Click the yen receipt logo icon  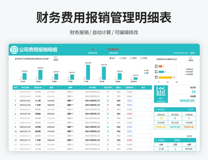[x=14, y=50]
